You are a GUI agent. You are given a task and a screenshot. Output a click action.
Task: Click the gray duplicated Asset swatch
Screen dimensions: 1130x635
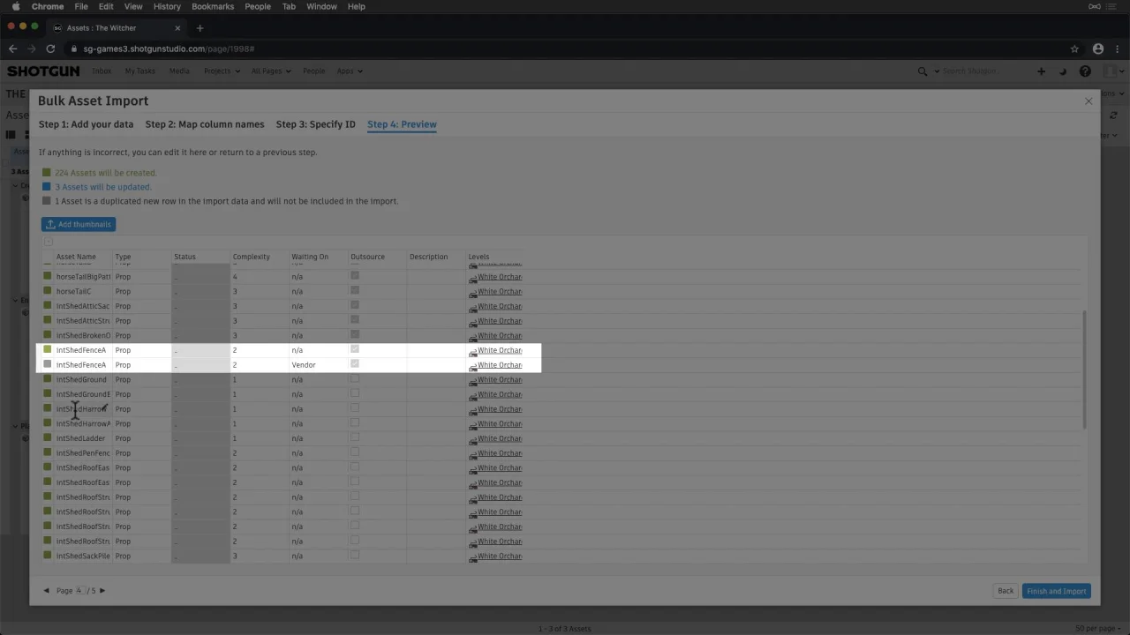[x=47, y=201]
